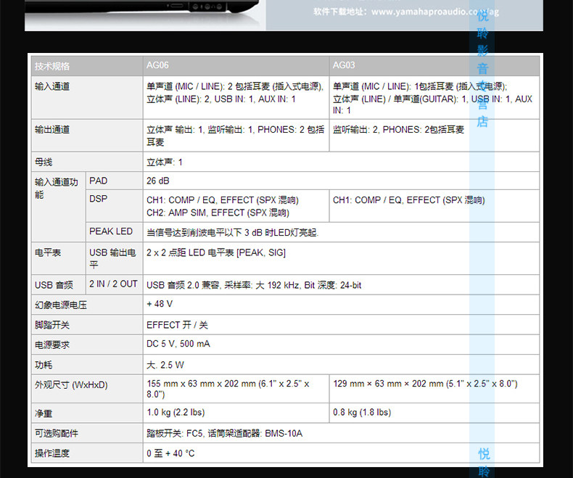This screenshot has height=478, width=573.
Task: Select the PEAK LED 3 dB description
Action: tap(232, 232)
